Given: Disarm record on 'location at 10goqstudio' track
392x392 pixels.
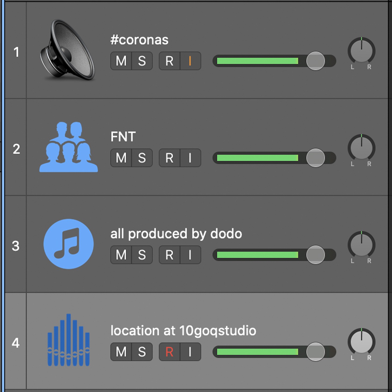Looking at the screenshot, I should tap(169, 352).
